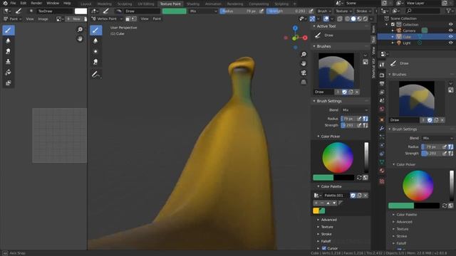Open the Render properties tab icon
456x256 pixels.
coord(382,75)
